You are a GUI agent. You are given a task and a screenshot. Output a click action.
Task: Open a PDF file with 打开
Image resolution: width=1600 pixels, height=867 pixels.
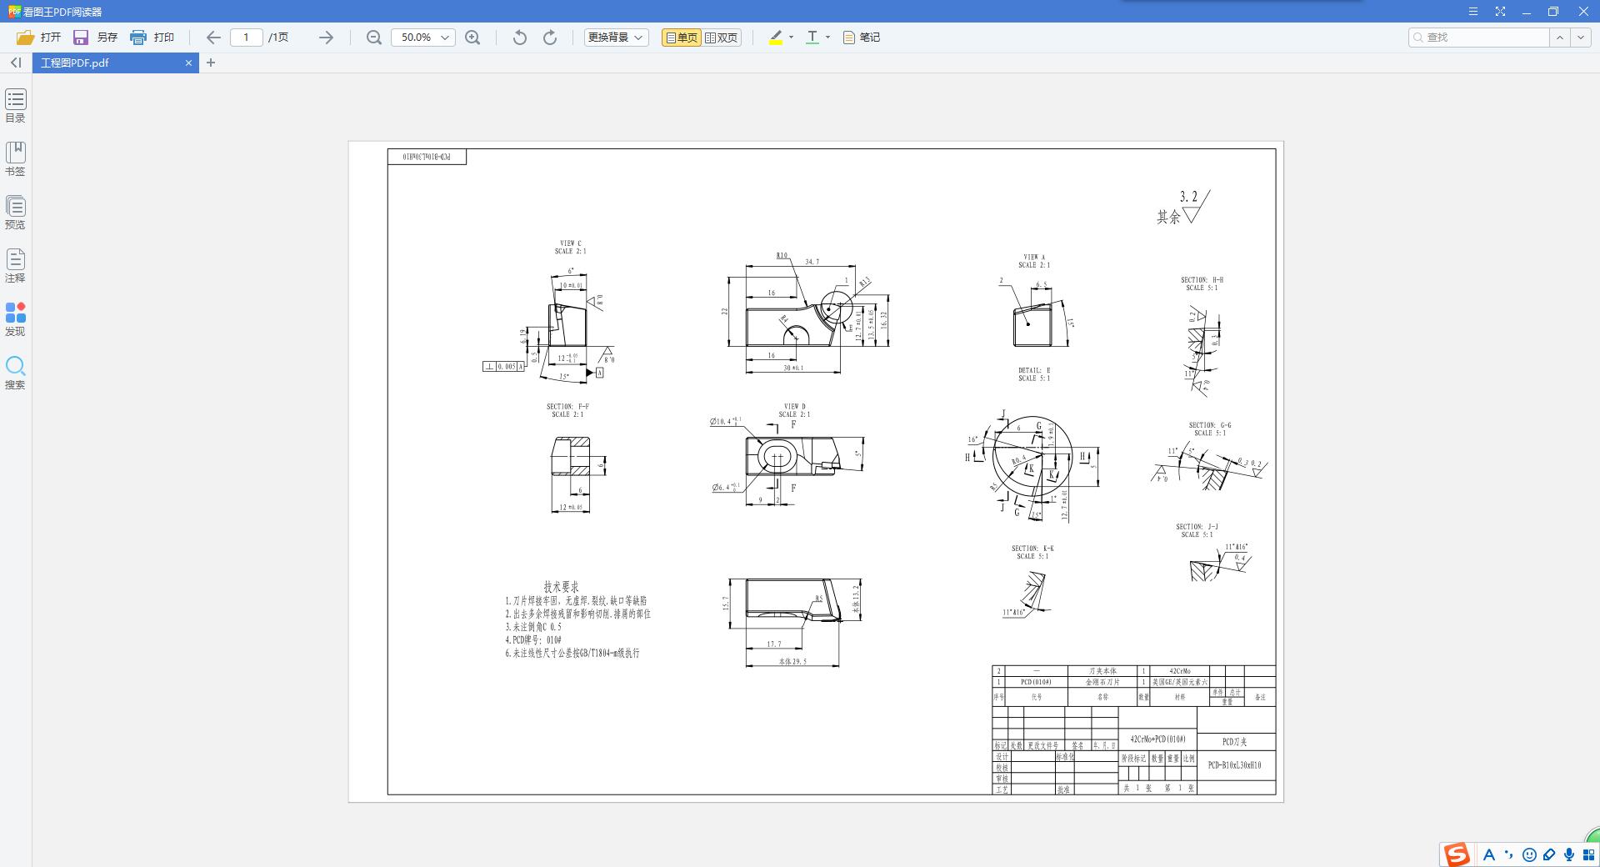38,38
